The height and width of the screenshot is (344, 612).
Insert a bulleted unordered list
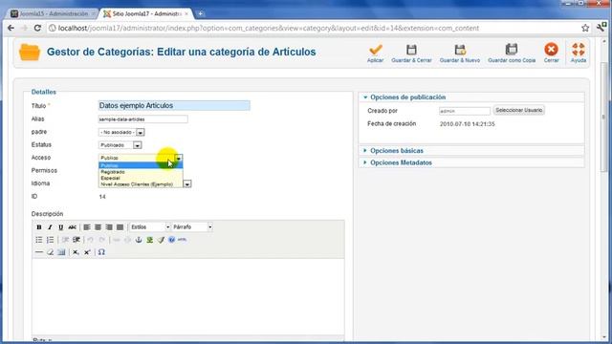[x=39, y=240]
